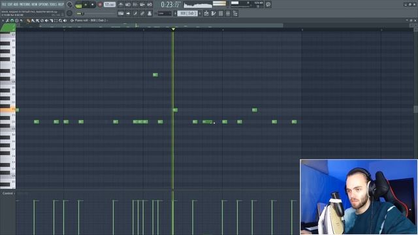
Task: Click the main volume knob
Action: [70, 5]
